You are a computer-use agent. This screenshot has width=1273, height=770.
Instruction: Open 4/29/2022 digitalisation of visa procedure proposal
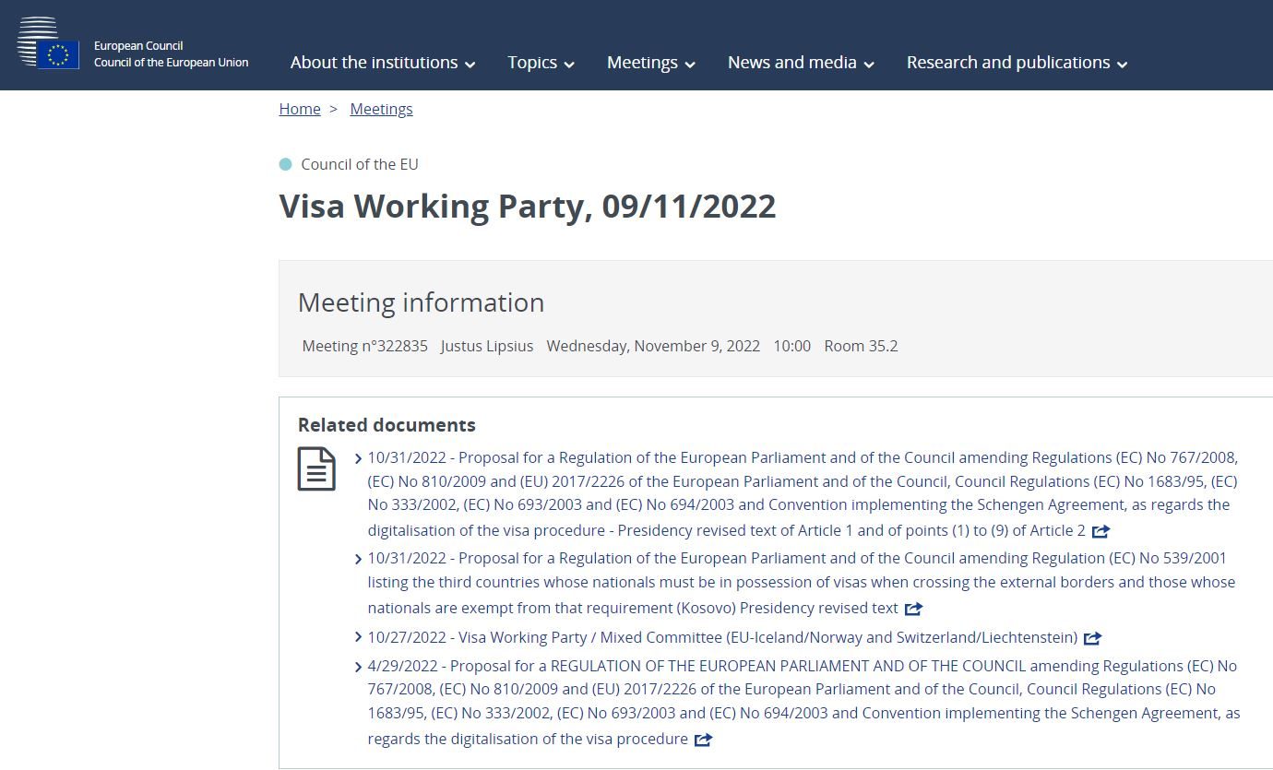coord(803,702)
